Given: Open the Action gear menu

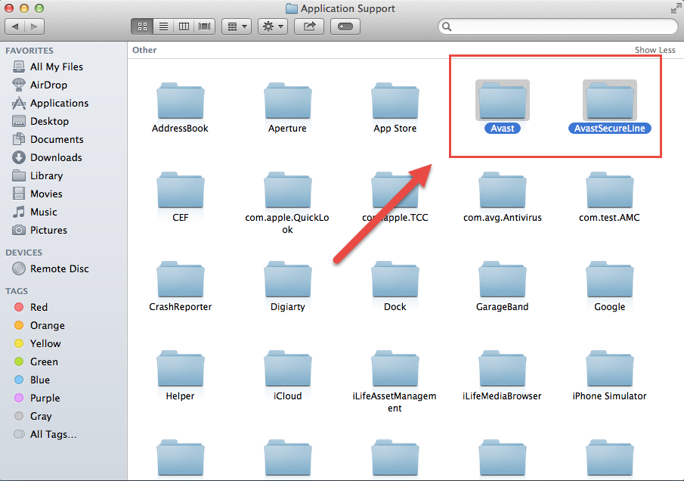Looking at the screenshot, I should click(272, 26).
